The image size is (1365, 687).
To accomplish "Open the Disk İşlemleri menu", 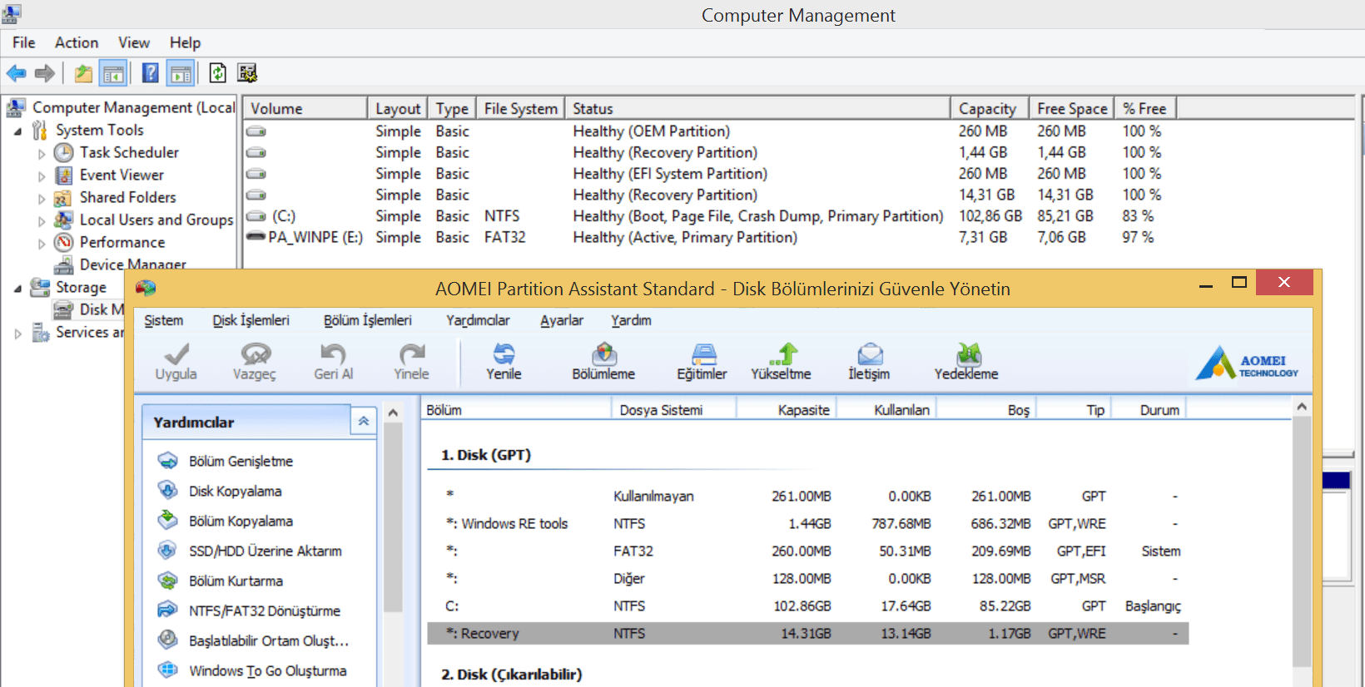I will [251, 320].
